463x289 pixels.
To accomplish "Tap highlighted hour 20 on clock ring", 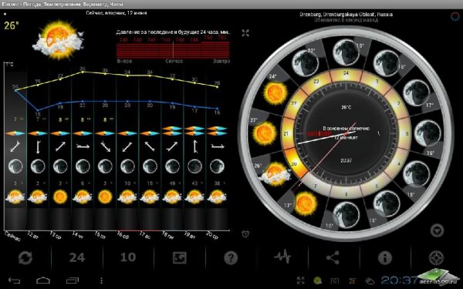I will (x=294, y=164).
